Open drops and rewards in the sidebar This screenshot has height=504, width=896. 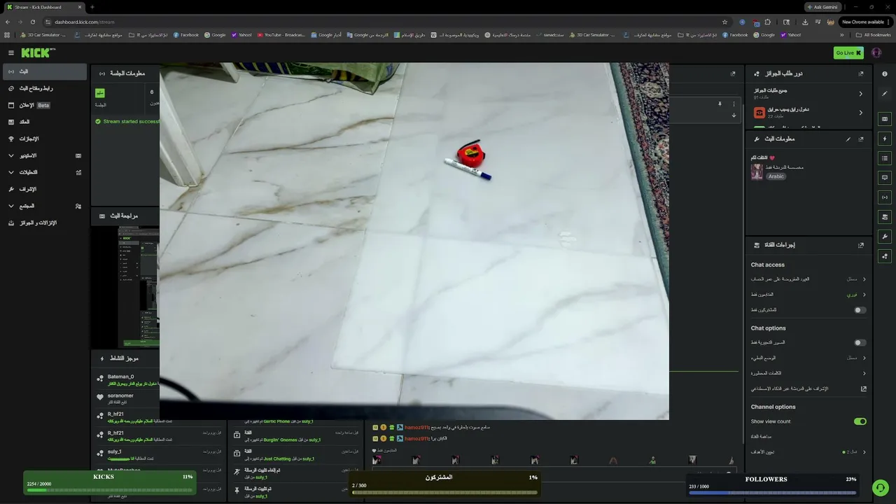pyautogui.click(x=43, y=223)
